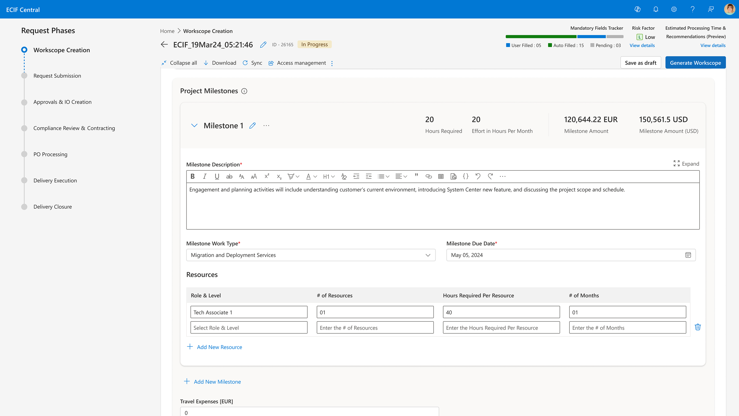Click the underline formatting icon
This screenshot has width=739, height=416.
(x=217, y=176)
